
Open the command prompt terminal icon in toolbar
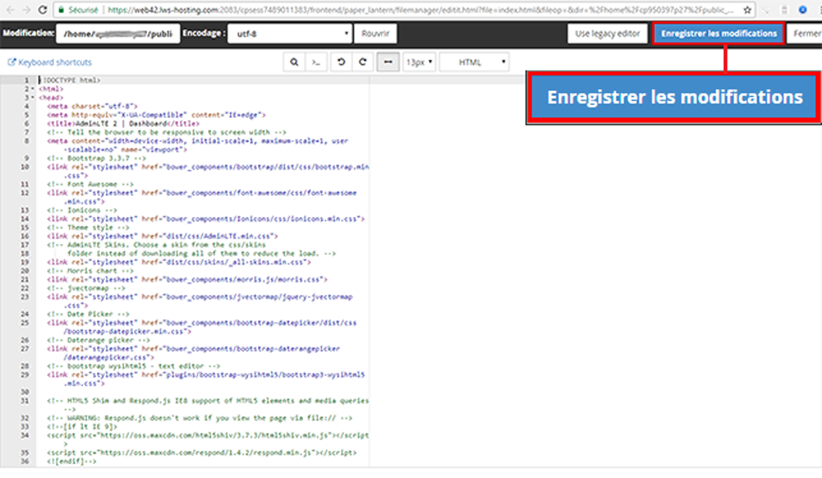(x=316, y=62)
